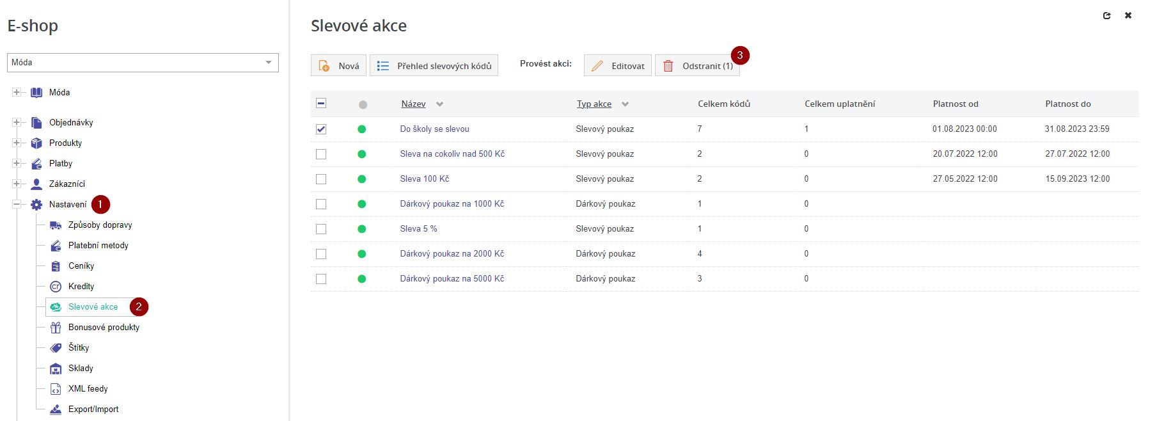This screenshot has width=1157, height=421.
Task: Select Export/Import in the sidebar
Action: pyautogui.click(x=93, y=409)
